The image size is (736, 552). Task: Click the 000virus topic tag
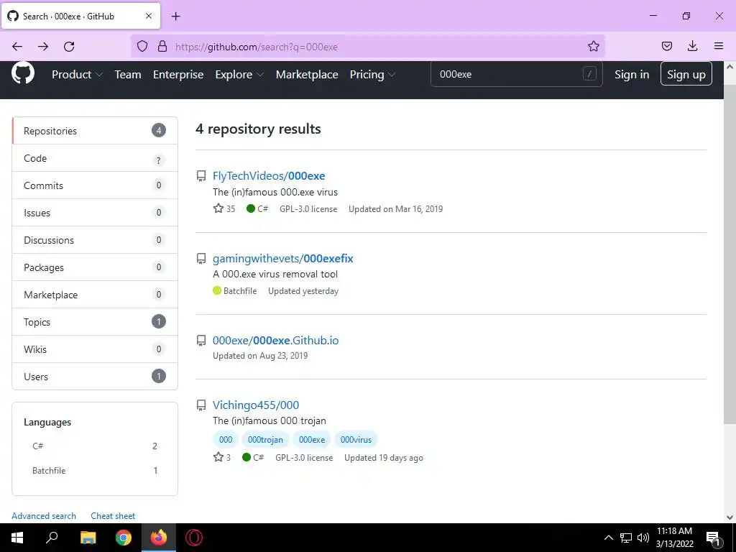(356, 440)
